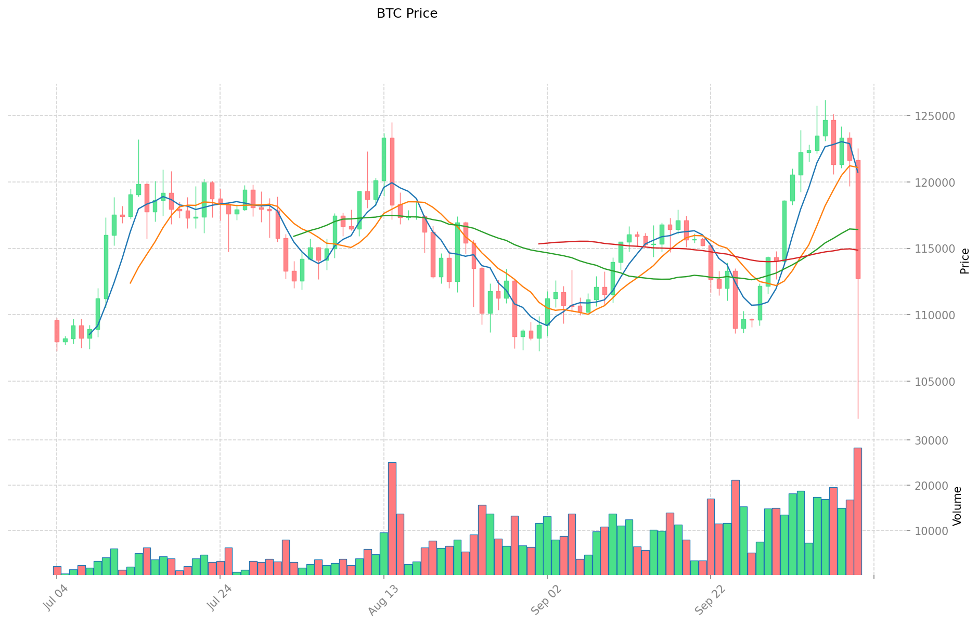
Task: Click the large red final candlestick body
Action: pyautogui.click(x=858, y=219)
